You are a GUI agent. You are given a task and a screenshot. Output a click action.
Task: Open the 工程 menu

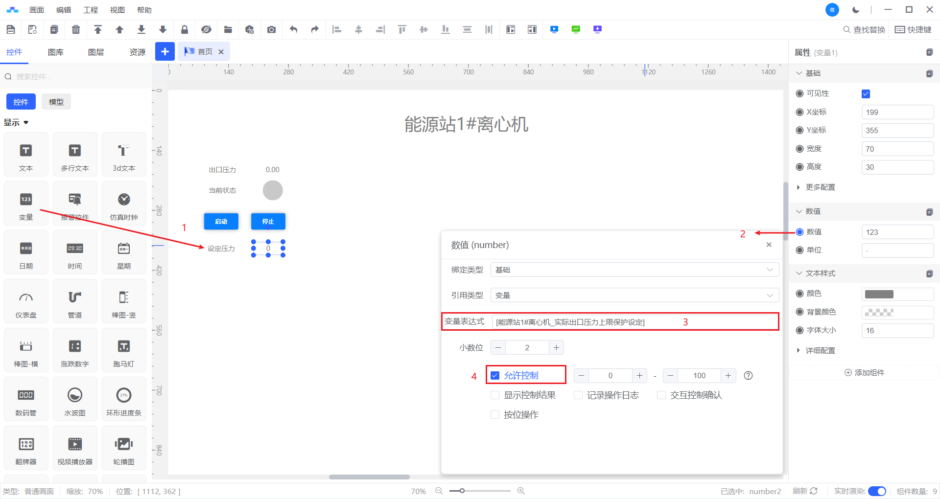coord(91,10)
